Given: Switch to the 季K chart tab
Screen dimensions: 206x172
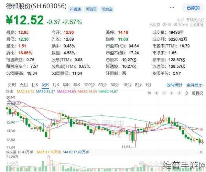Looking at the screenshot, I should pyautogui.click(x=66, y=85).
